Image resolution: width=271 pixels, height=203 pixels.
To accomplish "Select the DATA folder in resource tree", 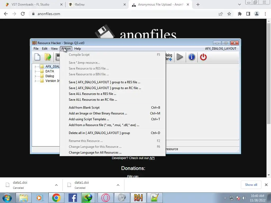I will tap(49, 71).
